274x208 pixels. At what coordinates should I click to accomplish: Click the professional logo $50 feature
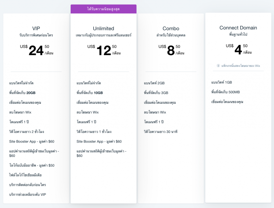(32, 165)
